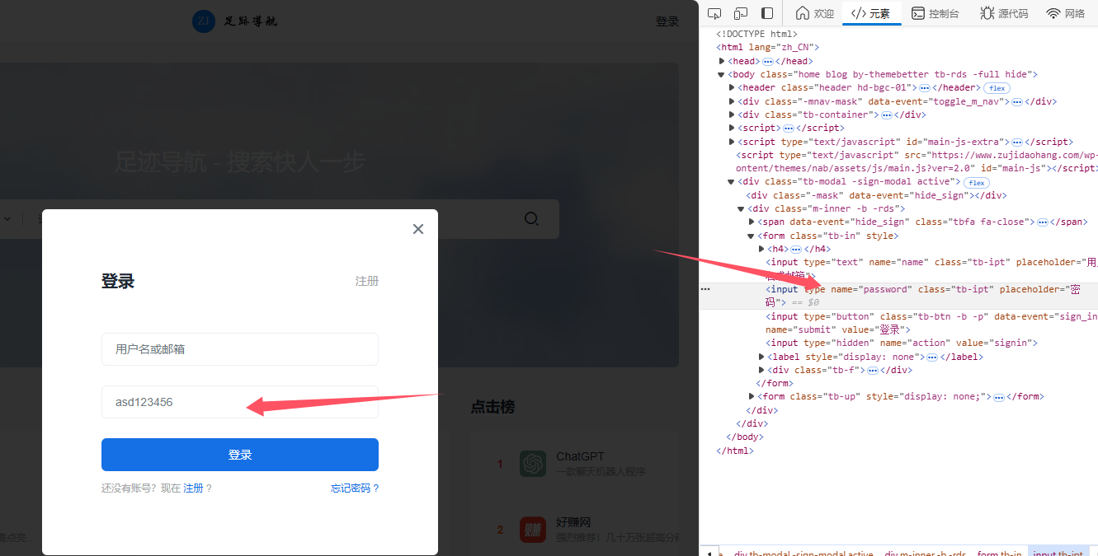Viewport: 1098px width, 556px height.
Task: Select the closing </body> line
Action: click(x=745, y=437)
